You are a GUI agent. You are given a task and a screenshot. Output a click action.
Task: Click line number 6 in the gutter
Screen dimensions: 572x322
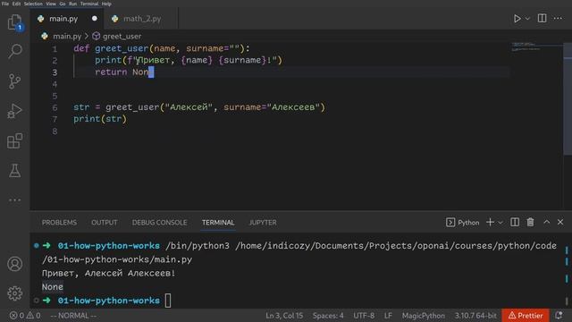(x=55, y=107)
